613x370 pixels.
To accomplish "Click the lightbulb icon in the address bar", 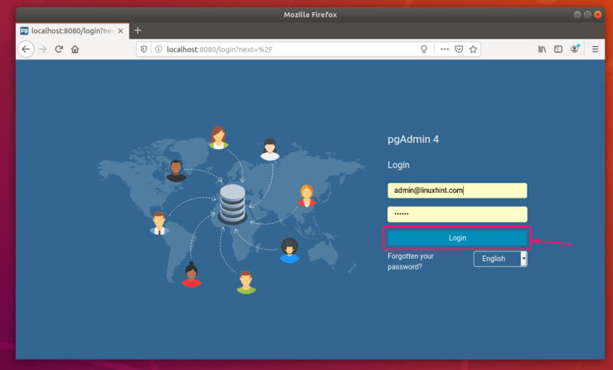I will 424,49.
